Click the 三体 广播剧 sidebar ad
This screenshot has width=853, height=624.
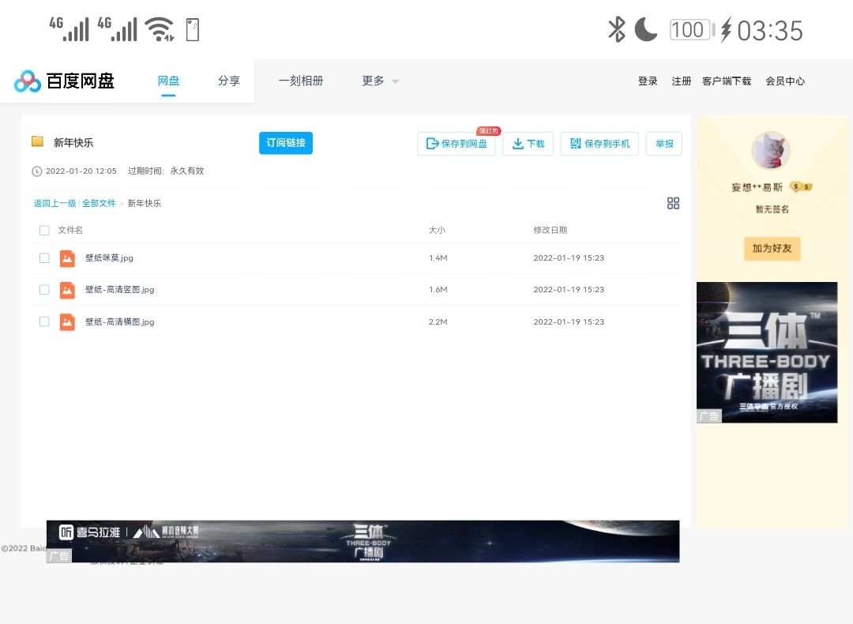pos(767,352)
